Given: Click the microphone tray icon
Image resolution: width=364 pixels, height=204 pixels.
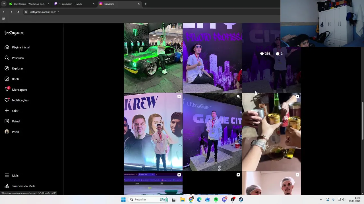Looking at the screenshot, I should pyautogui.click(x=333, y=199).
